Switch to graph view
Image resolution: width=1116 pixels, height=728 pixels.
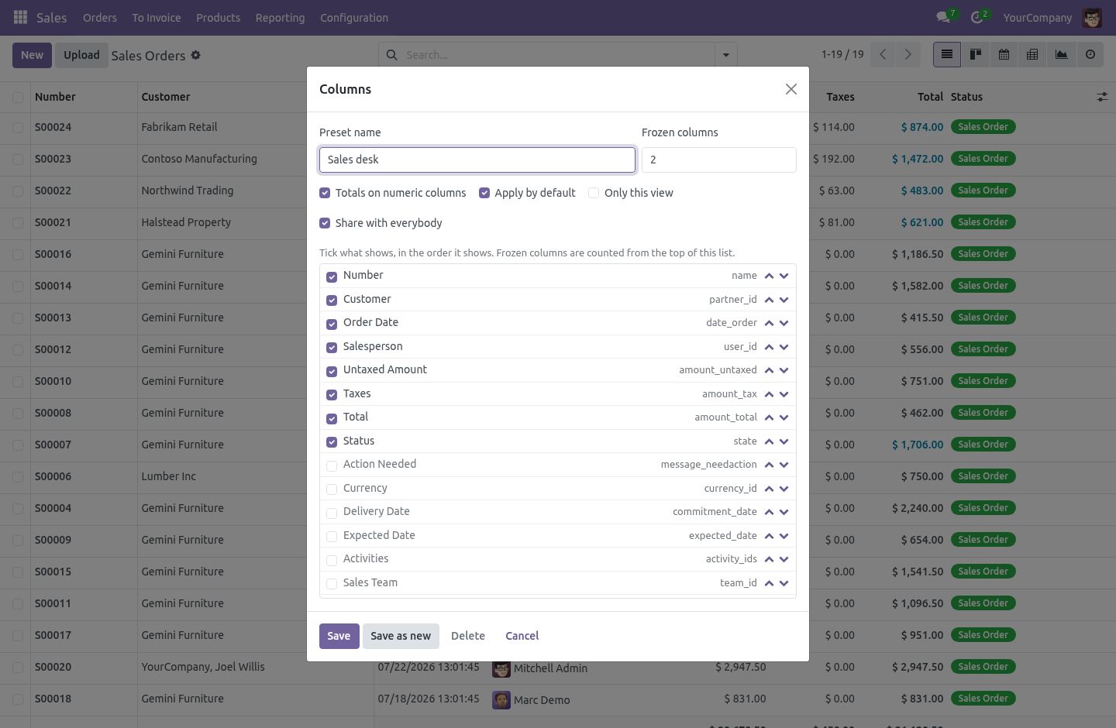(x=1062, y=54)
